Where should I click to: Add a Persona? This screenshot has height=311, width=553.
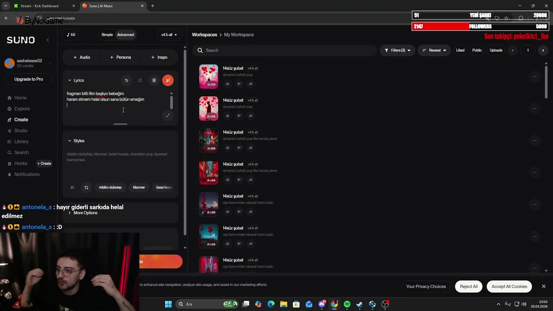(121, 57)
